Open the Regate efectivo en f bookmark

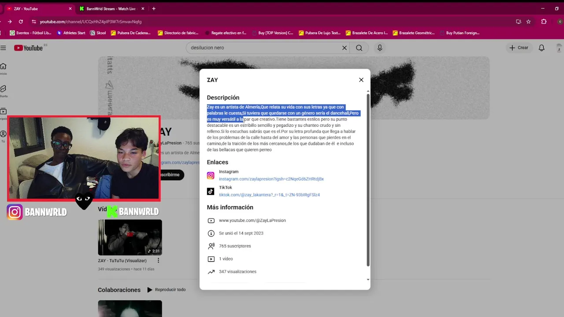click(226, 33)
